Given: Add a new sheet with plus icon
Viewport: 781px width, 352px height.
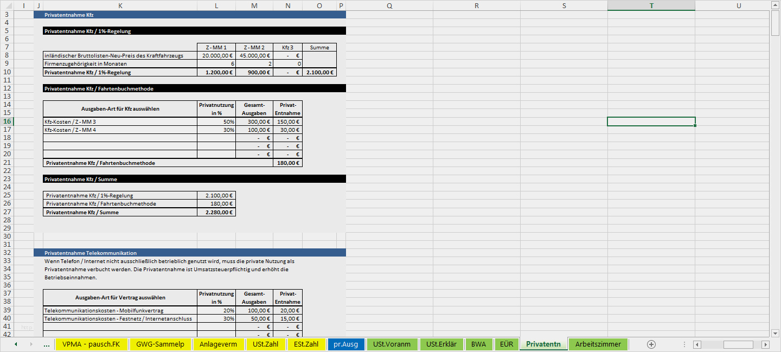Looking at the screenshot, I should pos(651,344).
